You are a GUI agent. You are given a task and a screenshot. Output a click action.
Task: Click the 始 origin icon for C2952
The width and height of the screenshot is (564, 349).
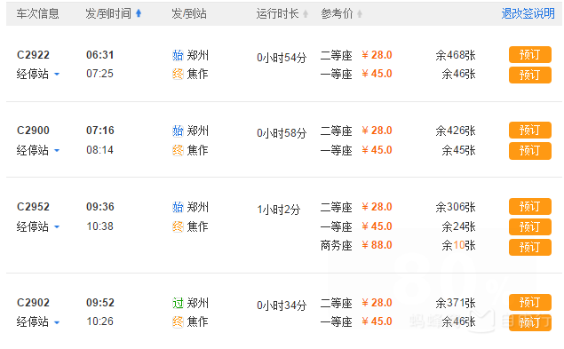click(178, 207)
